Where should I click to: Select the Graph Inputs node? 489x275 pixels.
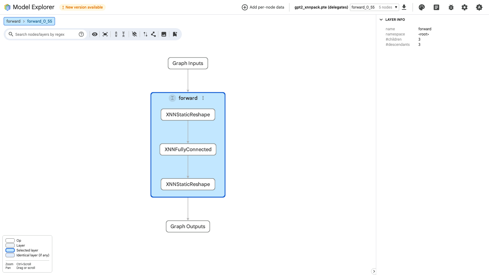pos(188,63)
